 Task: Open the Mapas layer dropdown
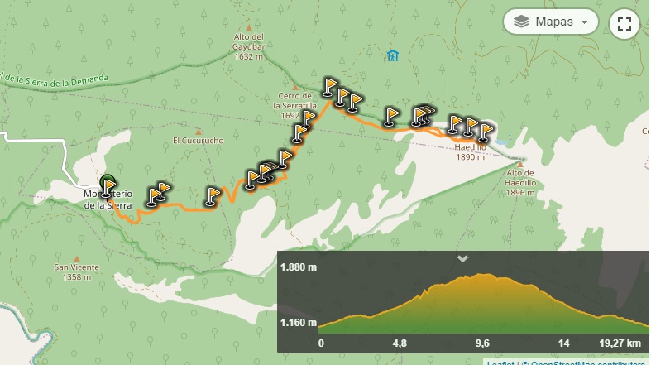pos(551,22)
